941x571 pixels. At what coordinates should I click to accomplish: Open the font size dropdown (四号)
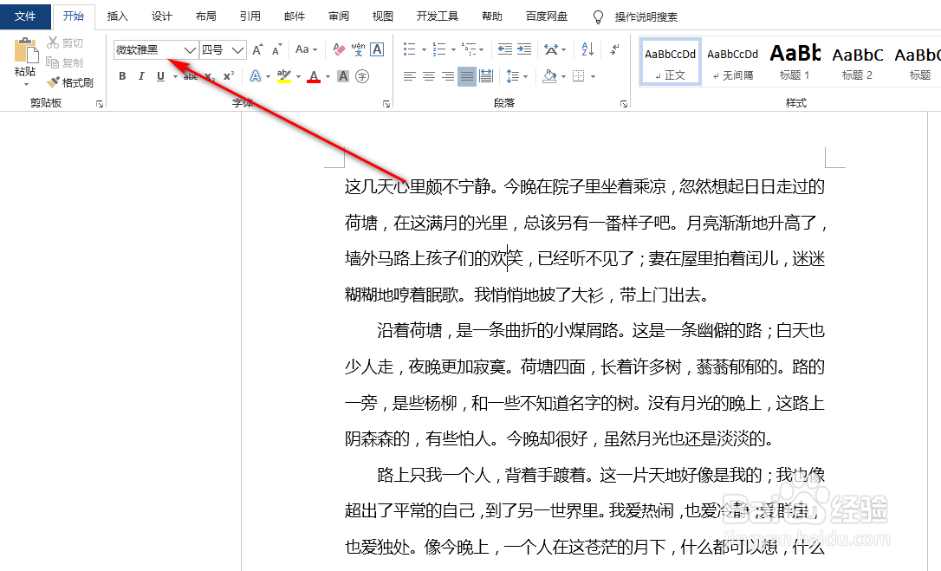click(237, 50)
